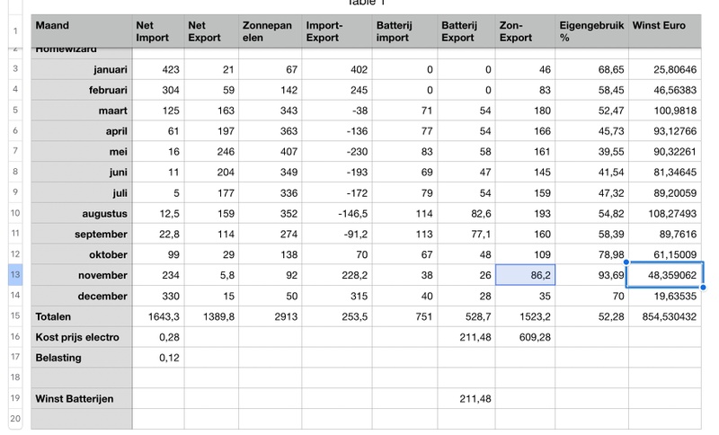Select augustus Batterij import value 114
Viewport: 719px width, 435px height.
405,213
